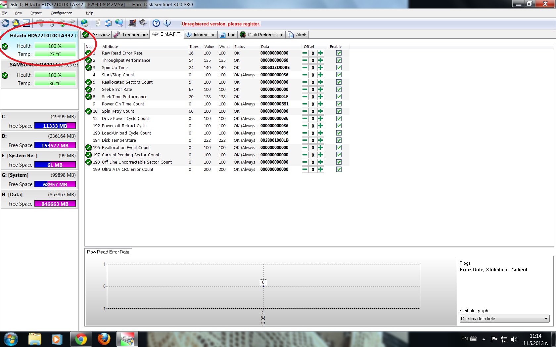Image resolution: width=556 pixels, height=347 pixels.
Task: Switch to the Disk Performance tab
Action: pos(262,35)
